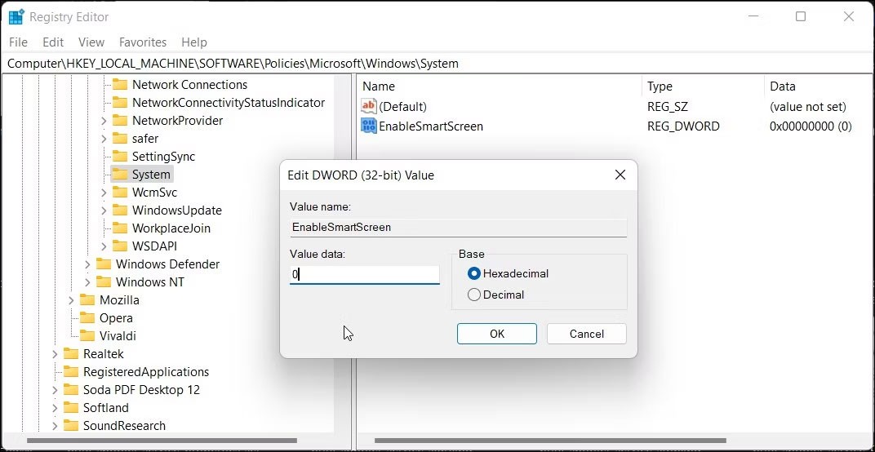Expand the Realtek registry key
Viewport: 875px width, 452px height.
pos(55,354)
